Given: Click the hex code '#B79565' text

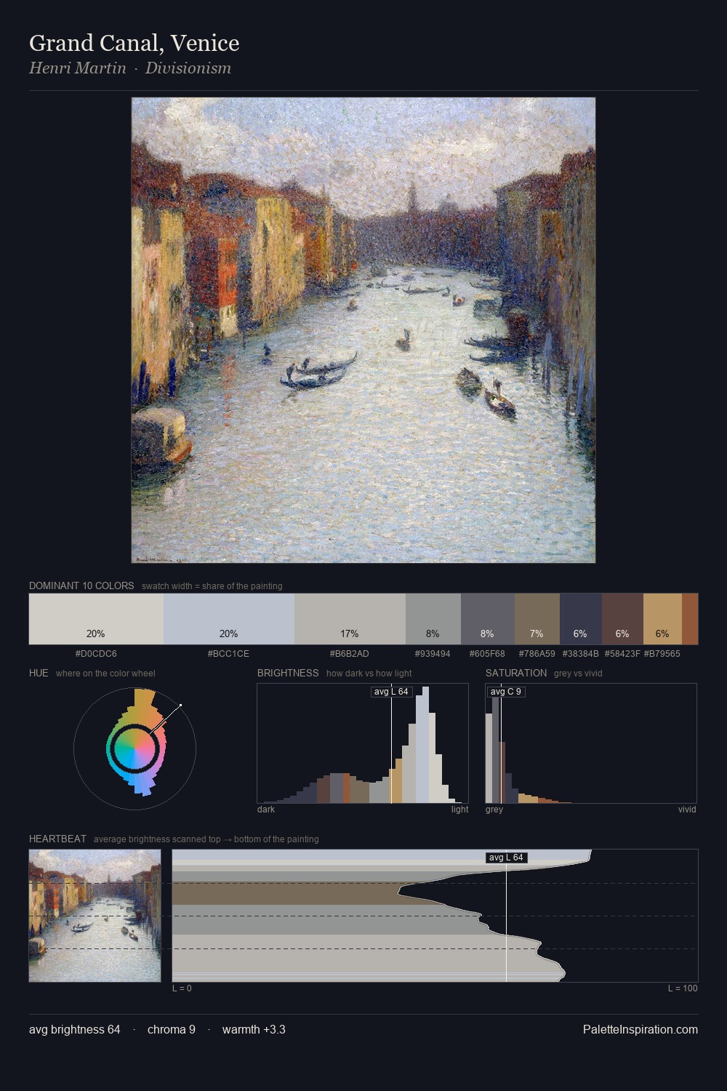Looking at the screenshot, I should 662,654.
